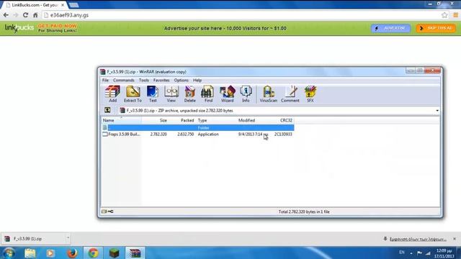Close the LinkBucks.com tab
This screenshot has height=259, width=461.
click(x=63, y=5)
